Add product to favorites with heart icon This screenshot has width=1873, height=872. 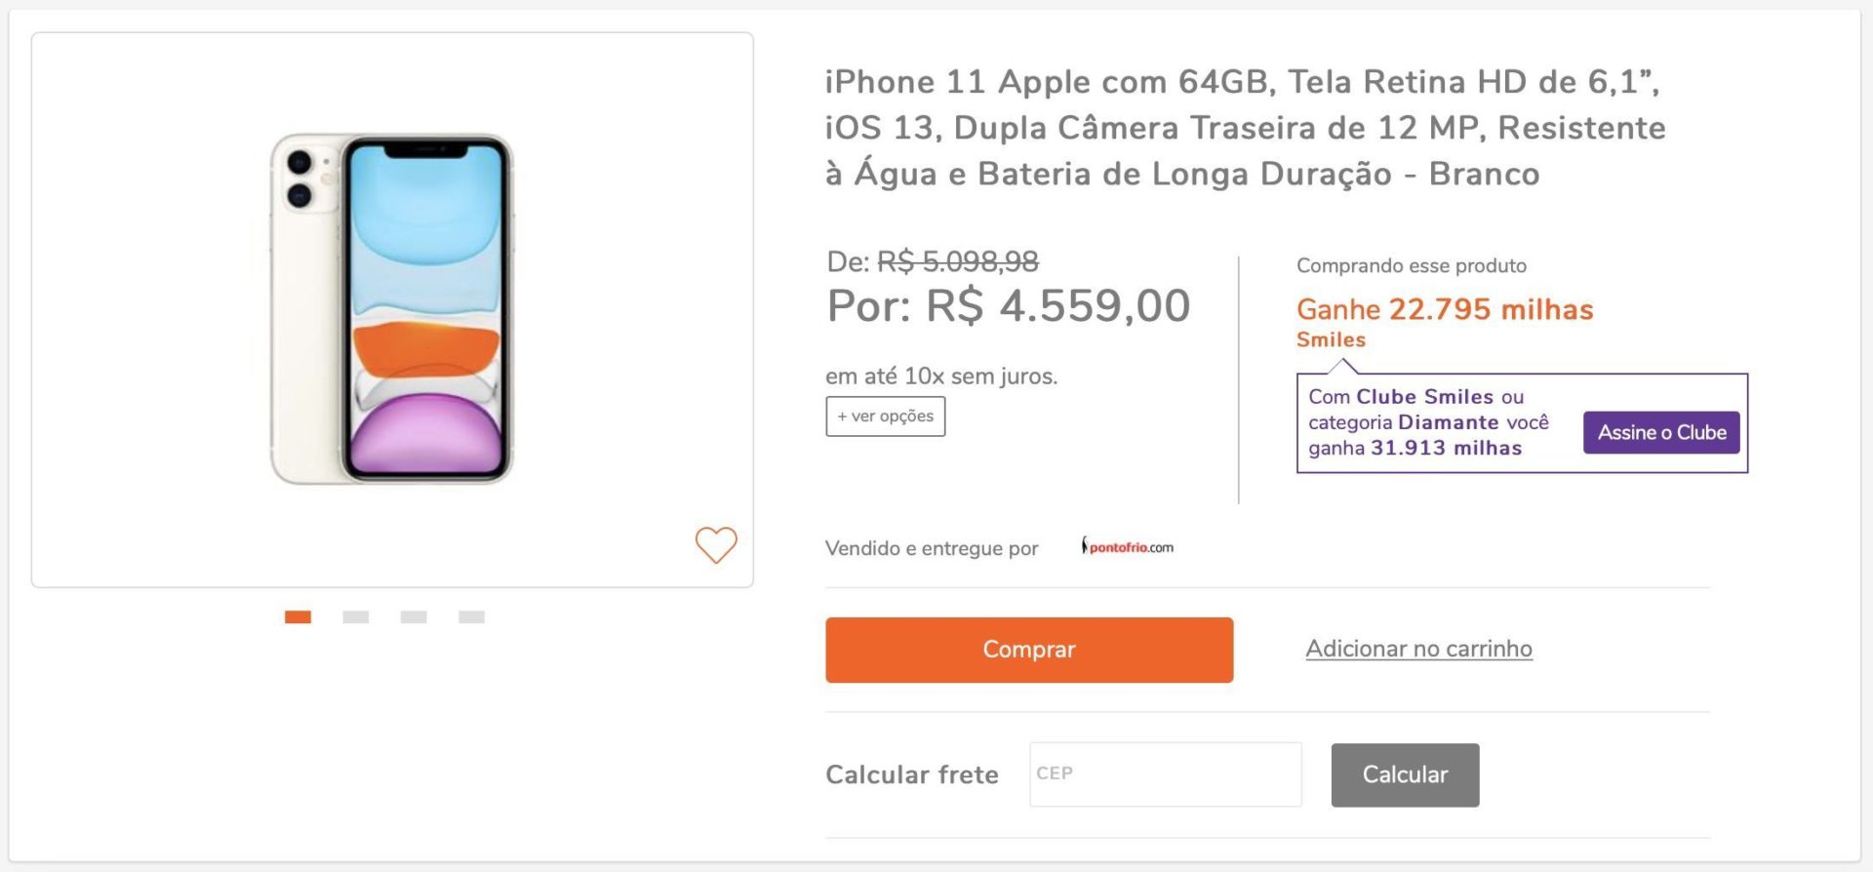click(x=716, y=544)
